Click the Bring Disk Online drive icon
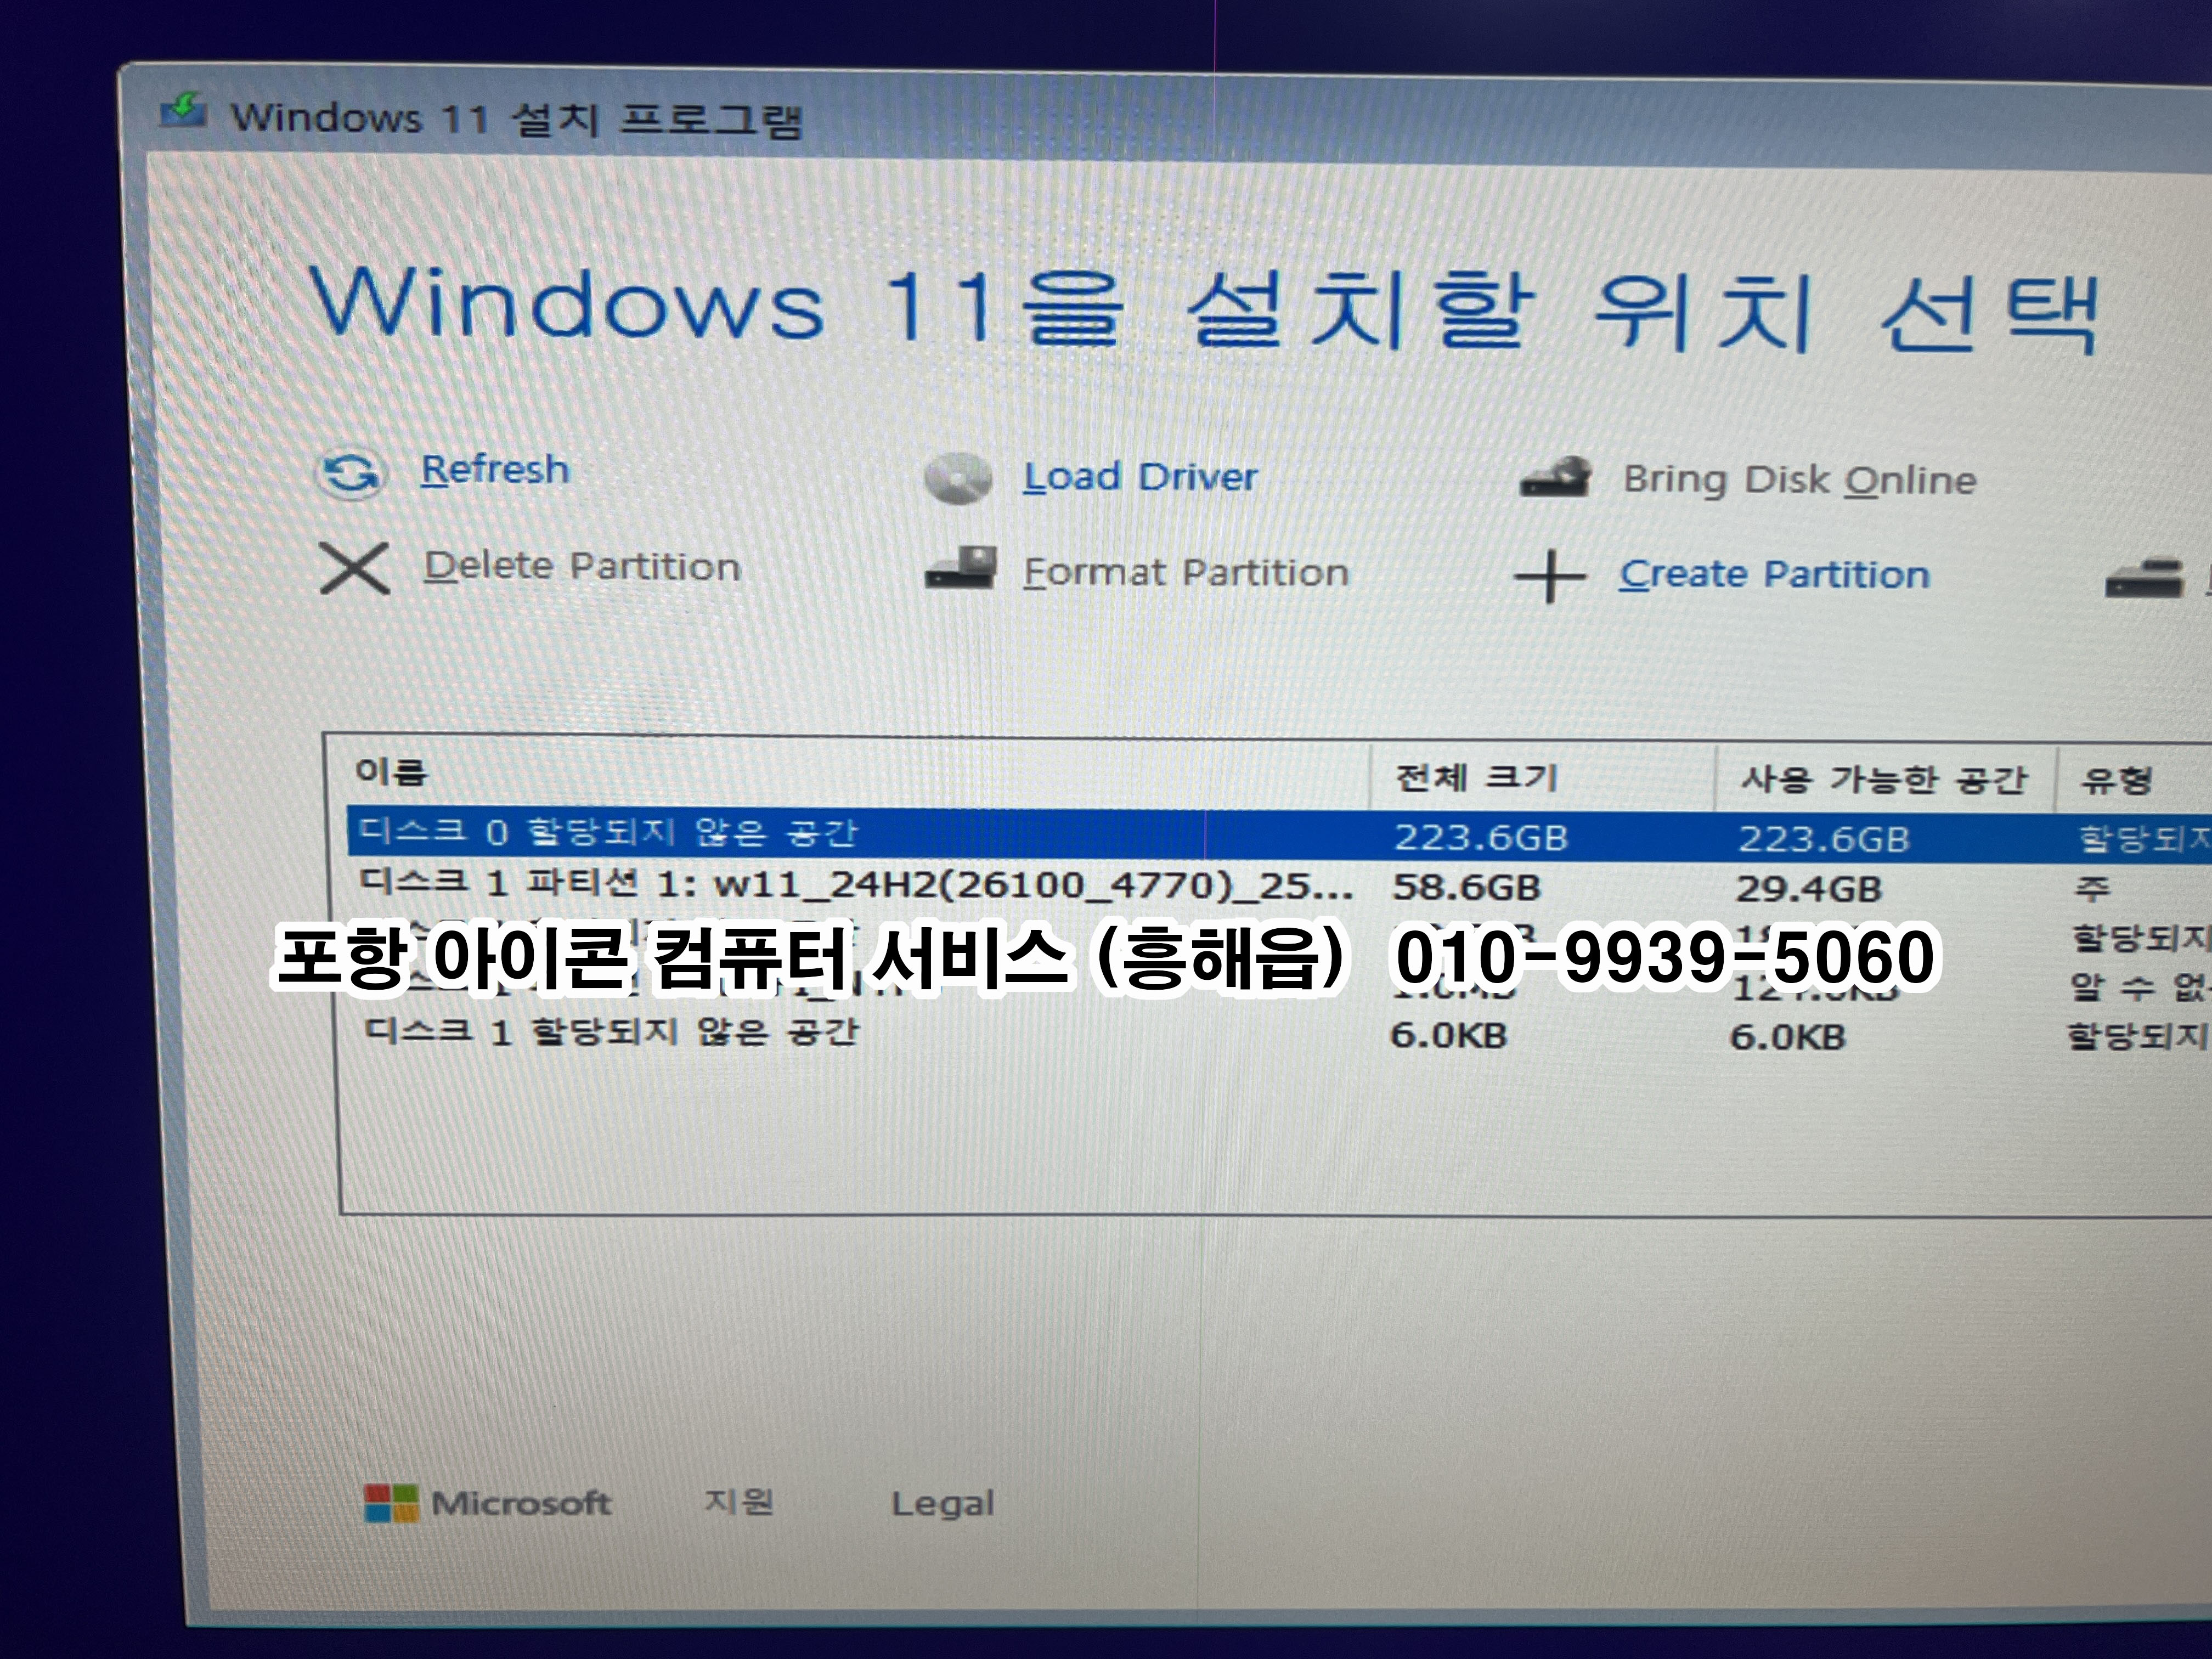 (x=1556, y=479)
